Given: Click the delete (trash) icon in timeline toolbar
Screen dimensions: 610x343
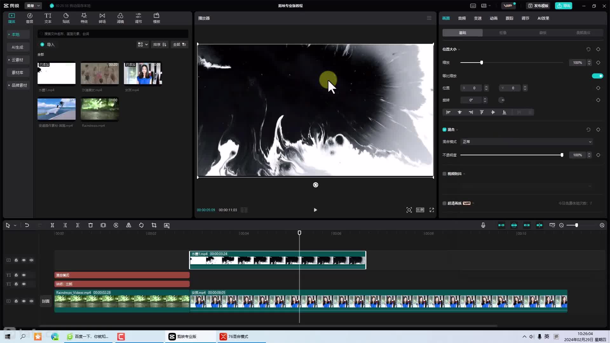Looking at the screenshot, I should tap(91, 225).
